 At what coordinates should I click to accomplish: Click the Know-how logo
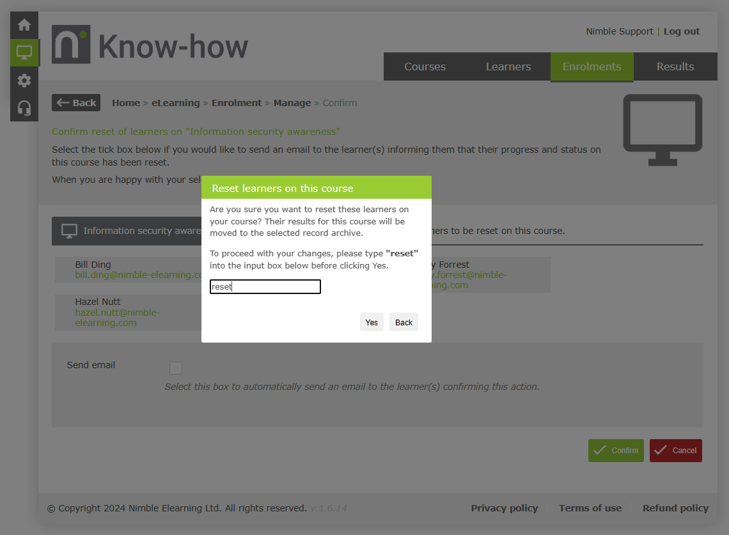tap(150, 45)
